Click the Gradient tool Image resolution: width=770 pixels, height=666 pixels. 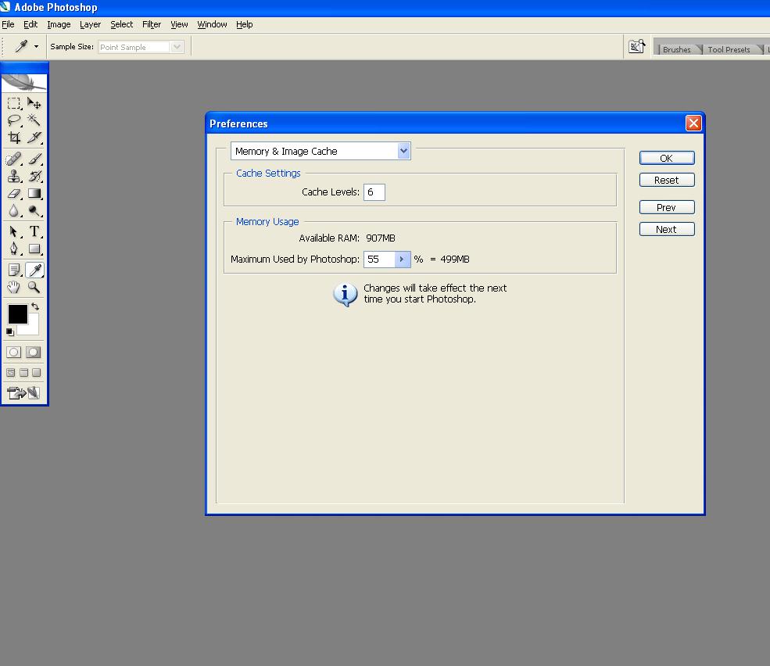(34, 194)
